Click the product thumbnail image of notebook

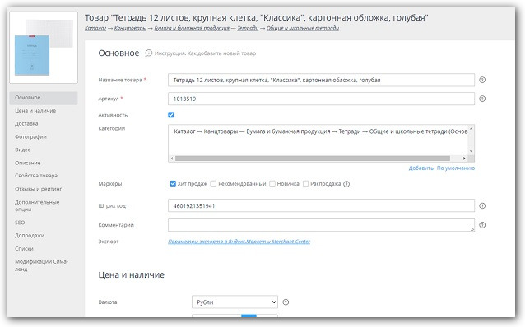44,48
